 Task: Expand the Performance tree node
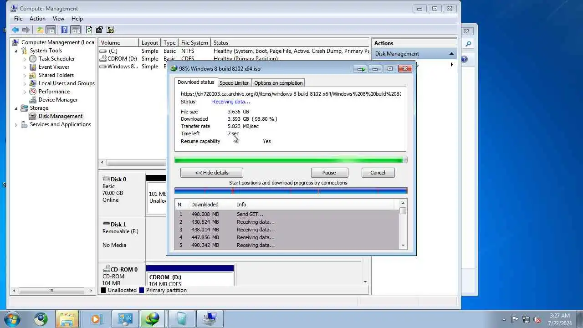pos(25,92)
